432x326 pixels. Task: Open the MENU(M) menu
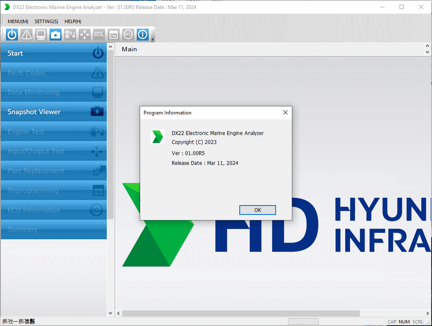point(18,21)
